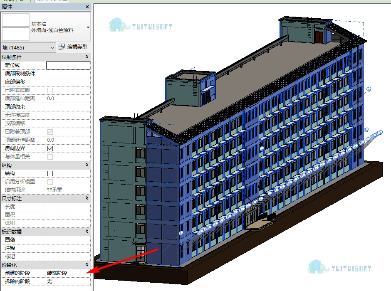The width and height of the screenshot is (391, 291).
Task: Click the wall type preview thumbnail
Action: point(16,27)
